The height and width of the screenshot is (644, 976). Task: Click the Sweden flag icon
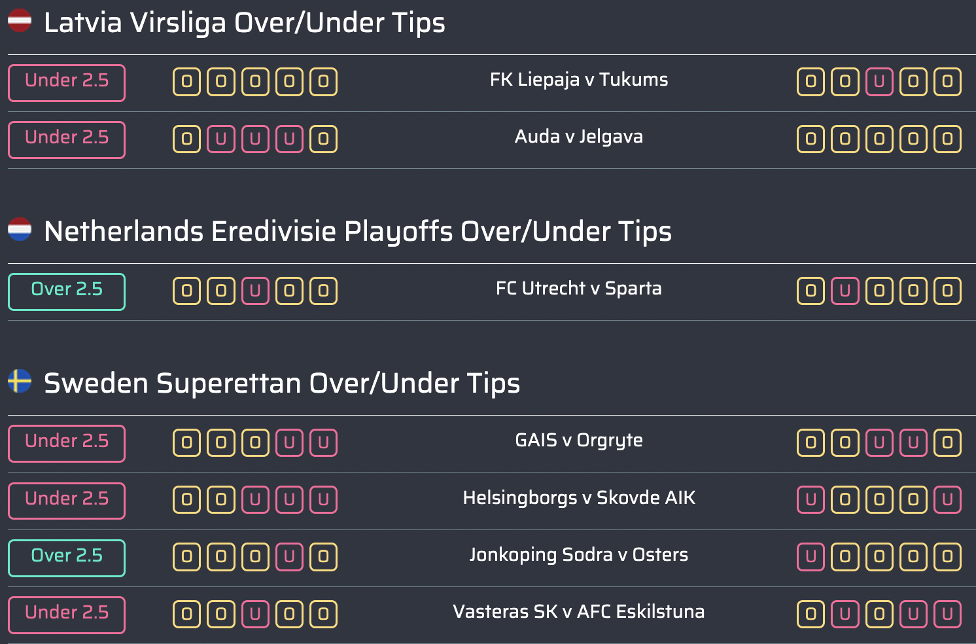click(x=20, y=381)
